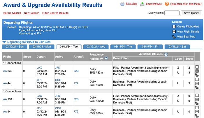Click Create Flight Alert icon in legend
204x118 pixels.
click(x=174, y=27)
